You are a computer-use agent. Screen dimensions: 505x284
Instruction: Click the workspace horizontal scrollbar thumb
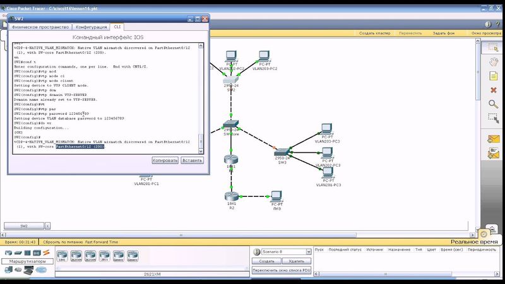181,235
